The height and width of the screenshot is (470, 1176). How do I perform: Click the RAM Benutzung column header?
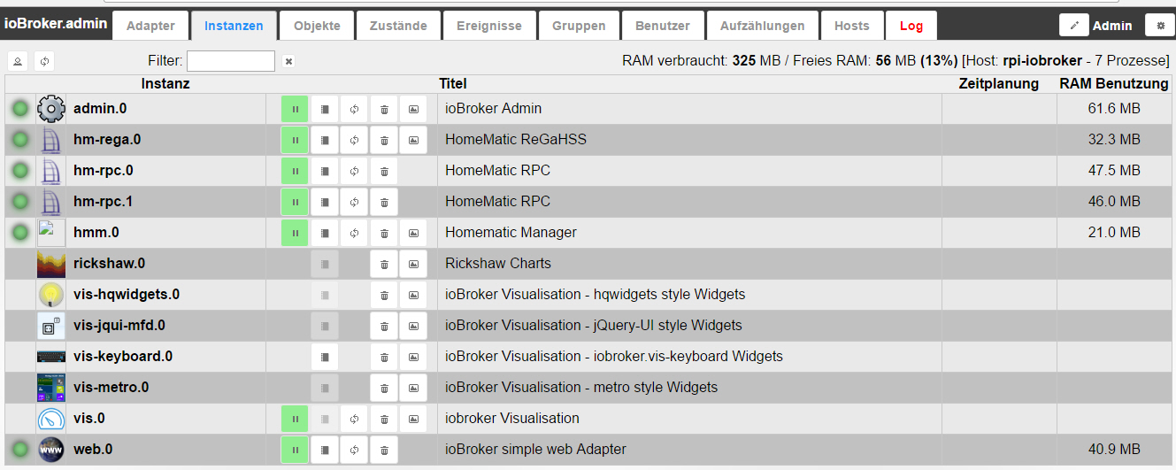click(1113, 83)
